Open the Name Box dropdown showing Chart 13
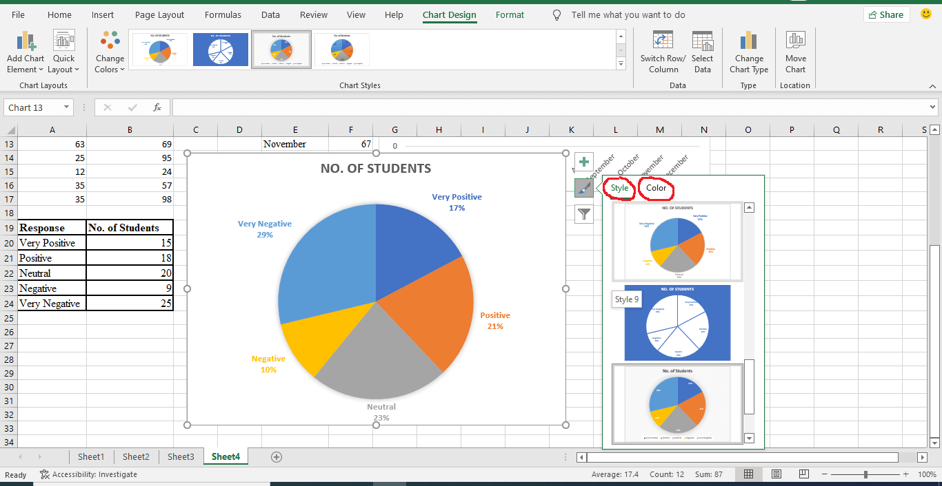 pos(68,107)
